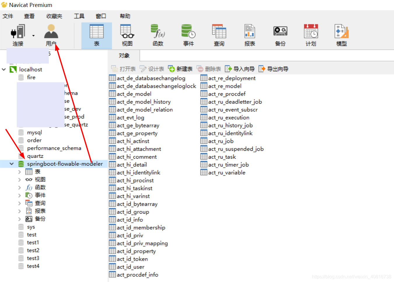This screenshot has width=394, height=282.
Task: Select table act_hi_procinst
Action: click(135, 180)
